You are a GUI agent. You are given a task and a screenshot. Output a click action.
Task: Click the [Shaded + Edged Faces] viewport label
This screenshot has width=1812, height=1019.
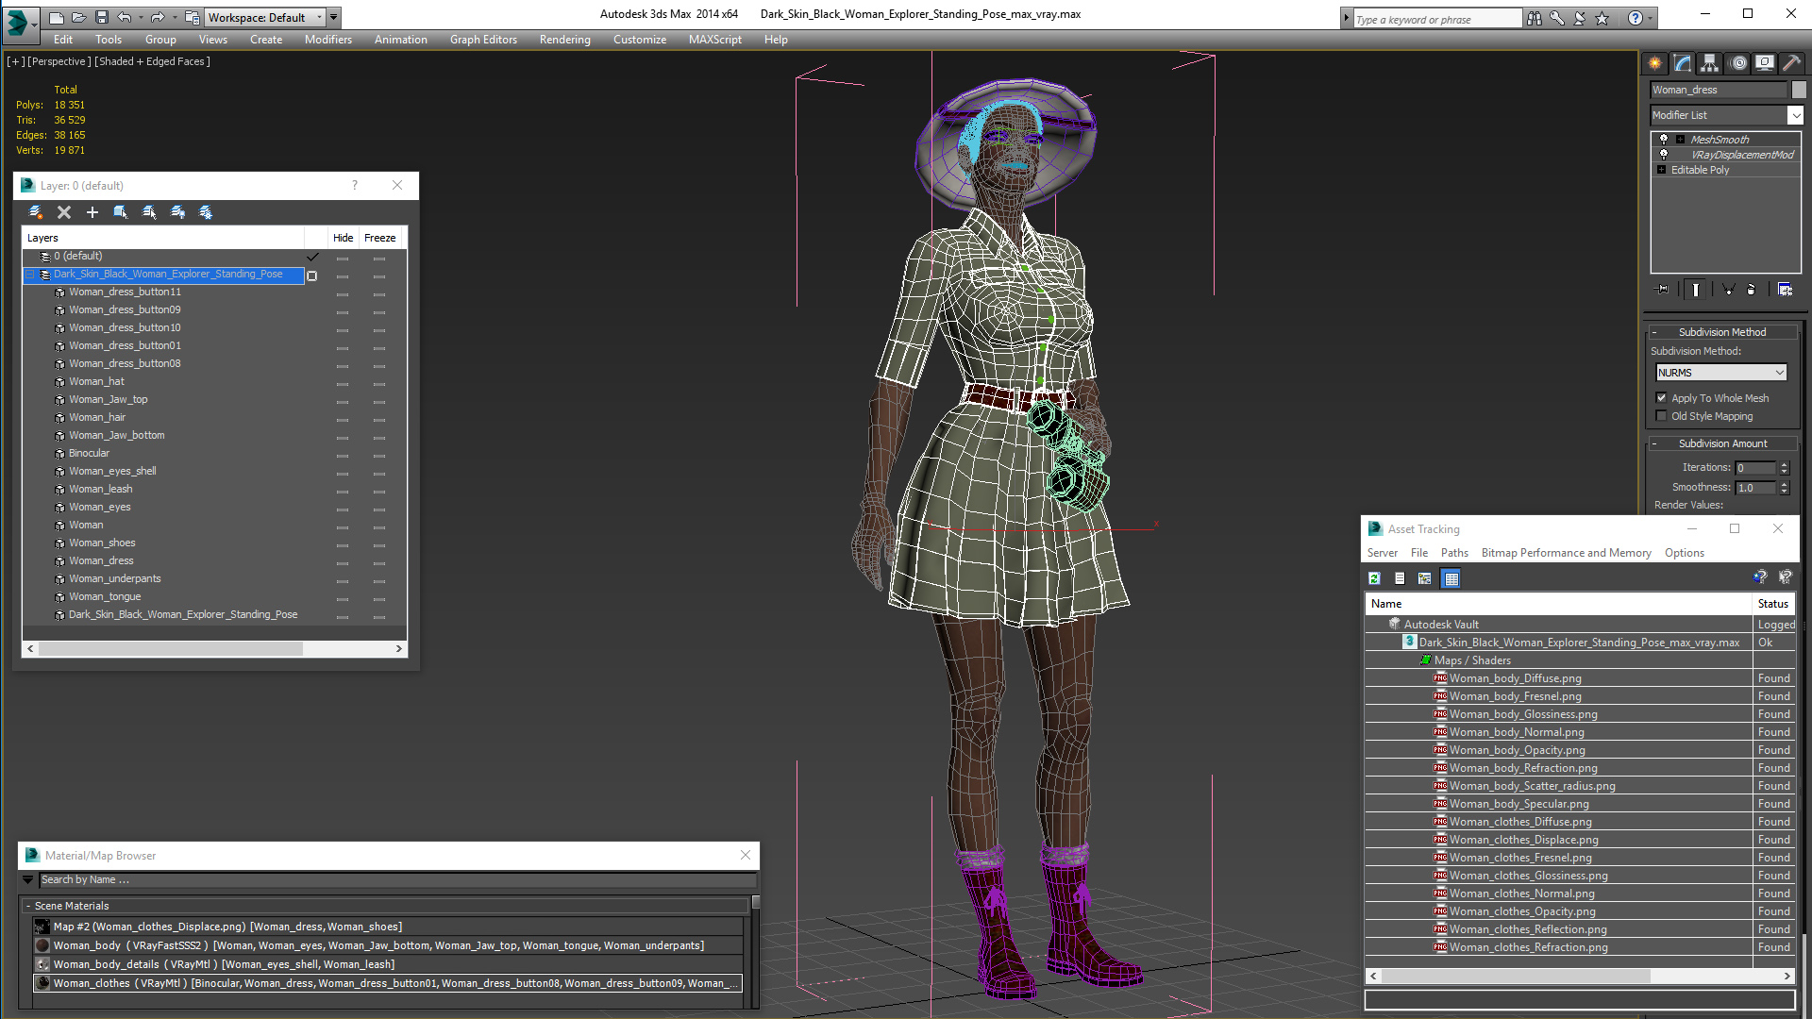click(152, 61)
